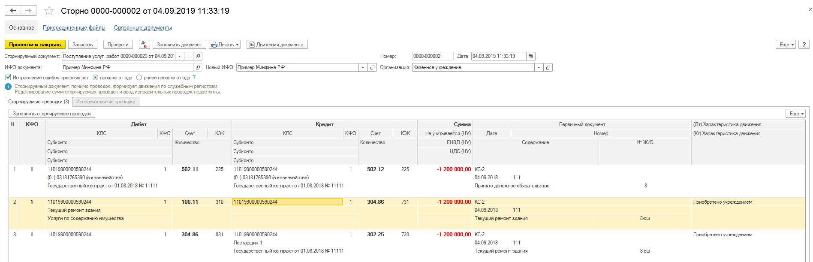
Task: Open the date calendar picker icon
Action: pos(531,56)
